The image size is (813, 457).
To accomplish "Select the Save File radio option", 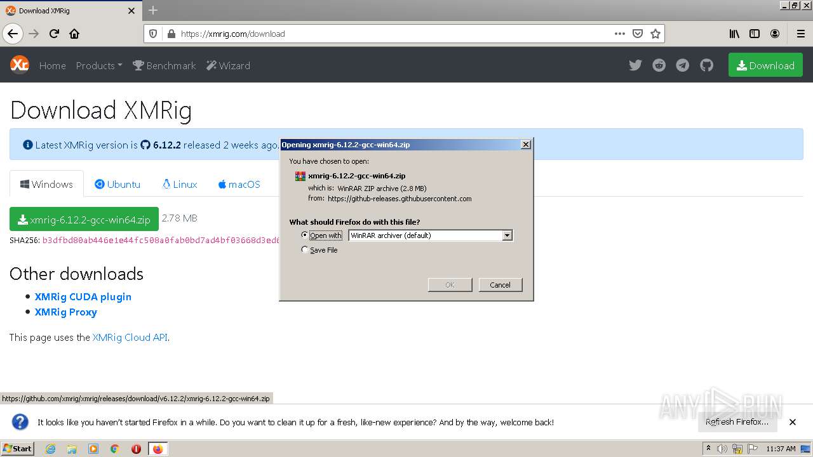I will pyautogui.click(x=305, y=250).
